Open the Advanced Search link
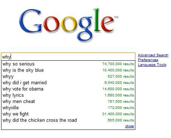The height and width of the screenshot is (138, 171). point(153,55)
